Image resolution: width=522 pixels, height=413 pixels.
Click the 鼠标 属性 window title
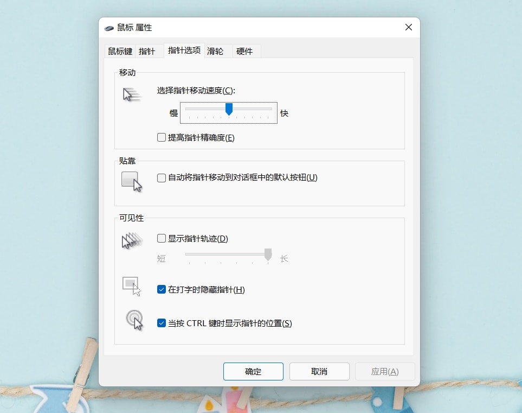tap(134, 28)
